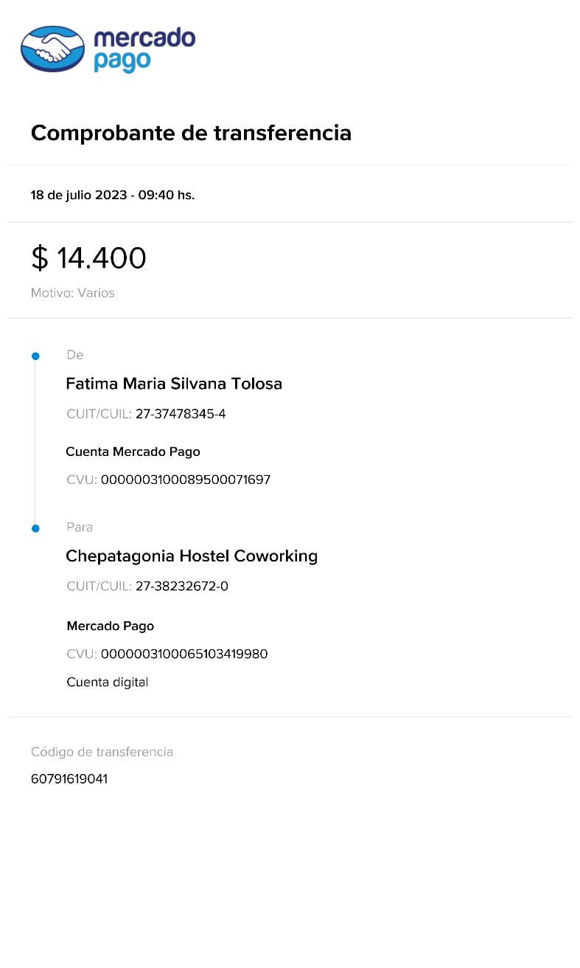Screen dimensions: 580x968
Task: Click the 'Código de transferencia' label
Action: (102, 752)
